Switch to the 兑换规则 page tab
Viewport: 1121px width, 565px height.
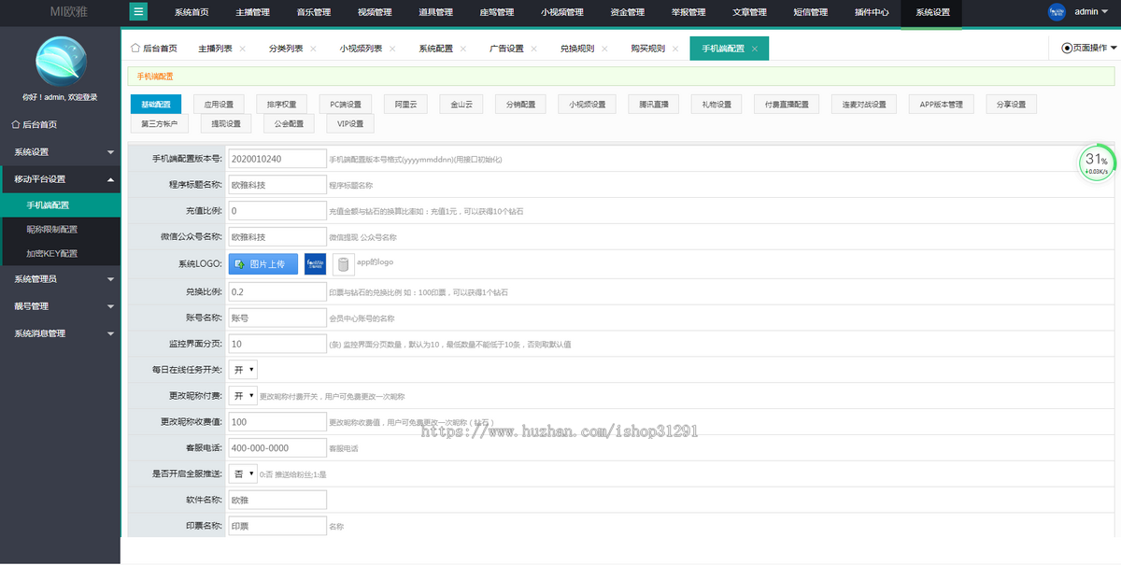[577, 49]
